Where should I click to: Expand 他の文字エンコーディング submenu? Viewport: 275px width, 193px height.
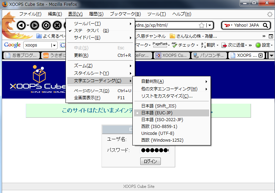[171, 89]
